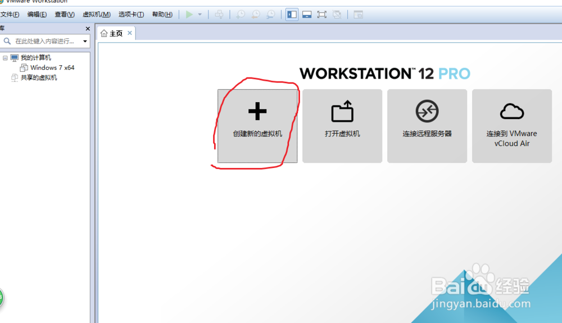
Task: Click the console view toolbar icon
Action: (358, 15)
